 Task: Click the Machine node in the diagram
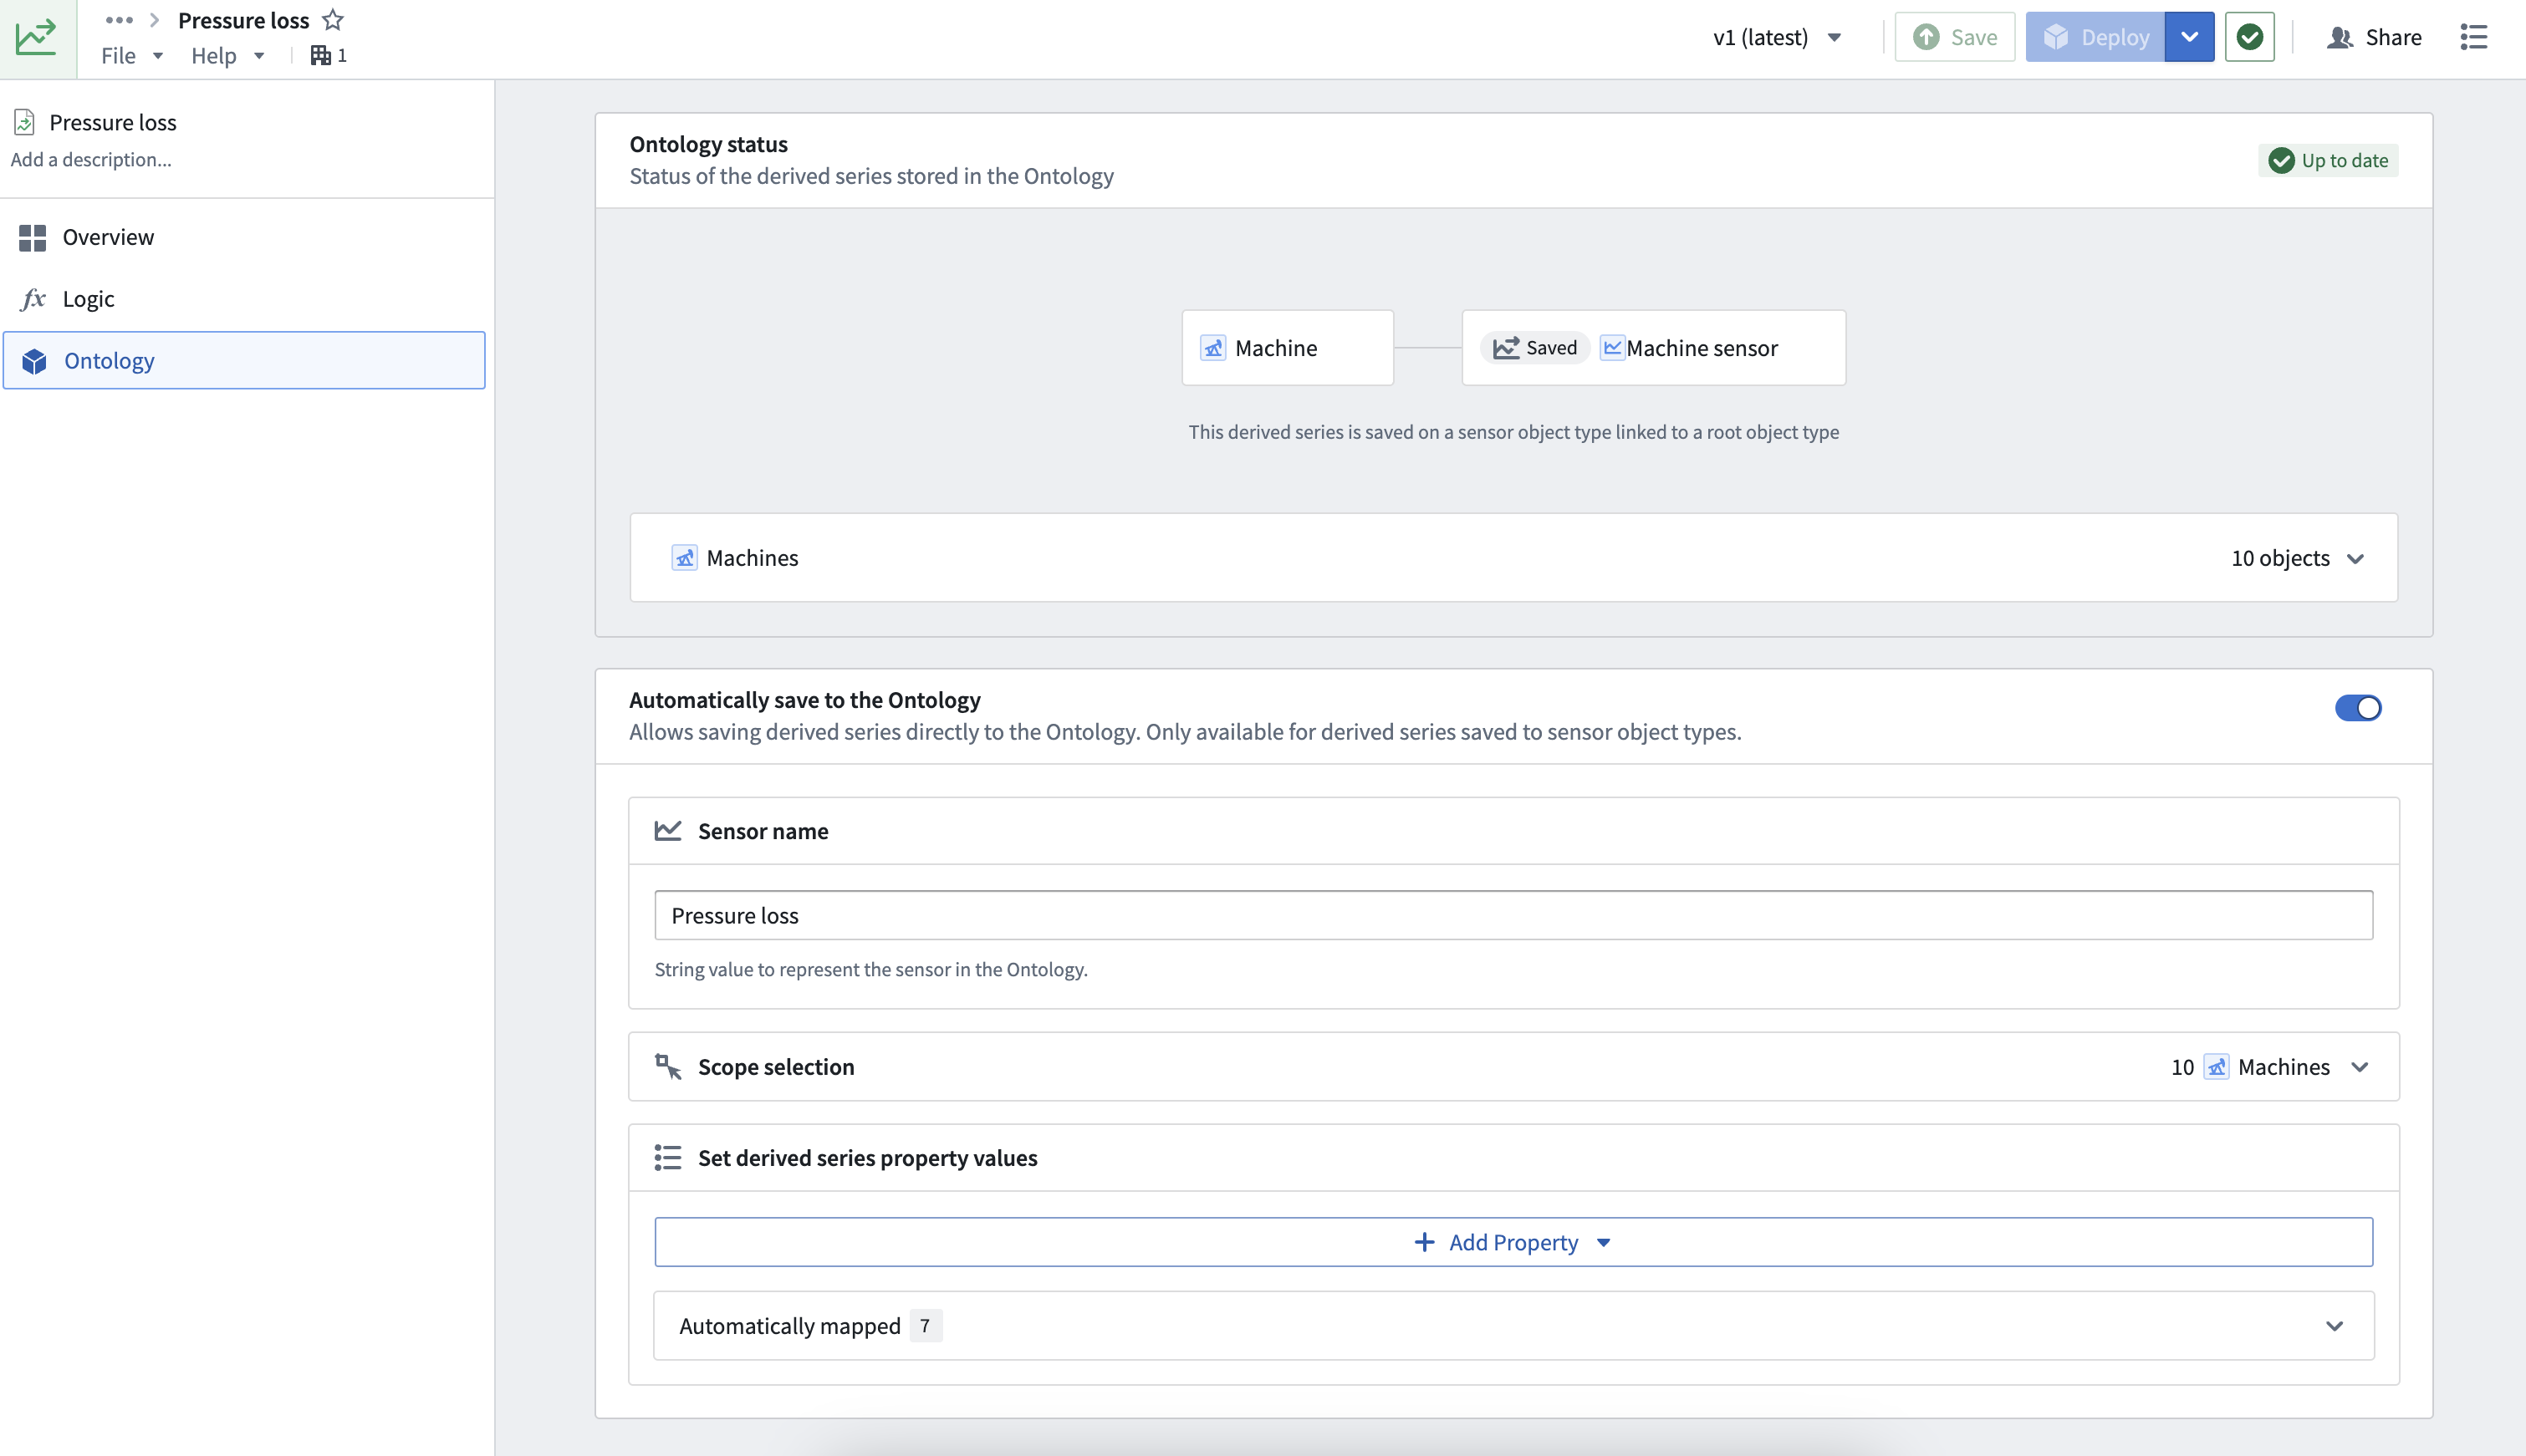[1288, 348]
